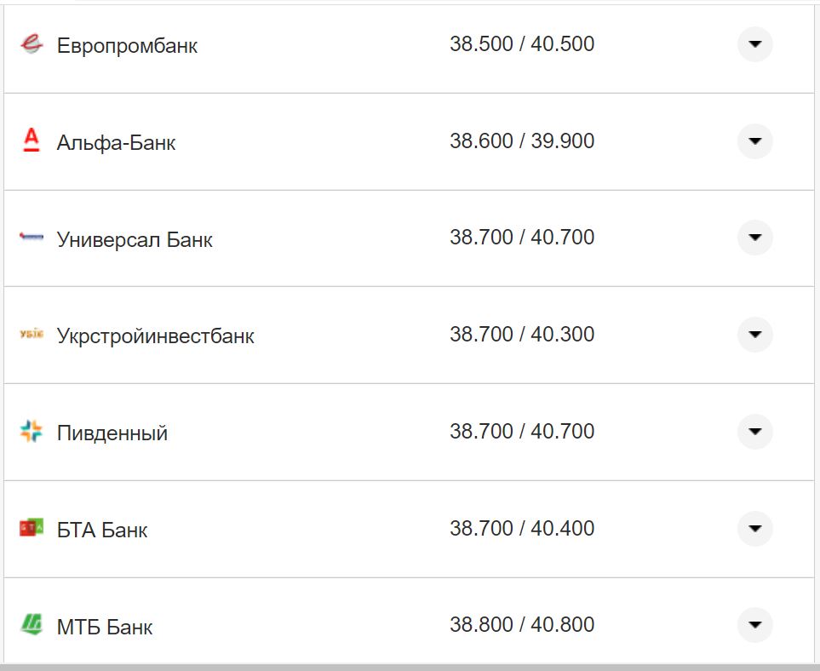Click the Универсал Банк logo icon
This screenshot has height=671, width=820.
click(x=31, y=238)
